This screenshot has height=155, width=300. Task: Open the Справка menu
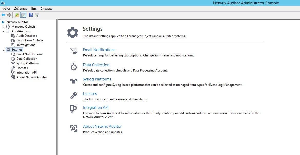pos(46,9)
